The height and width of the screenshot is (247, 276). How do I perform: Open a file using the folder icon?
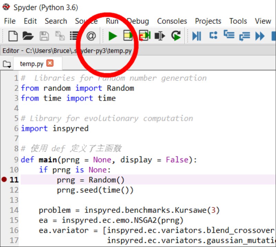point(28,36)
